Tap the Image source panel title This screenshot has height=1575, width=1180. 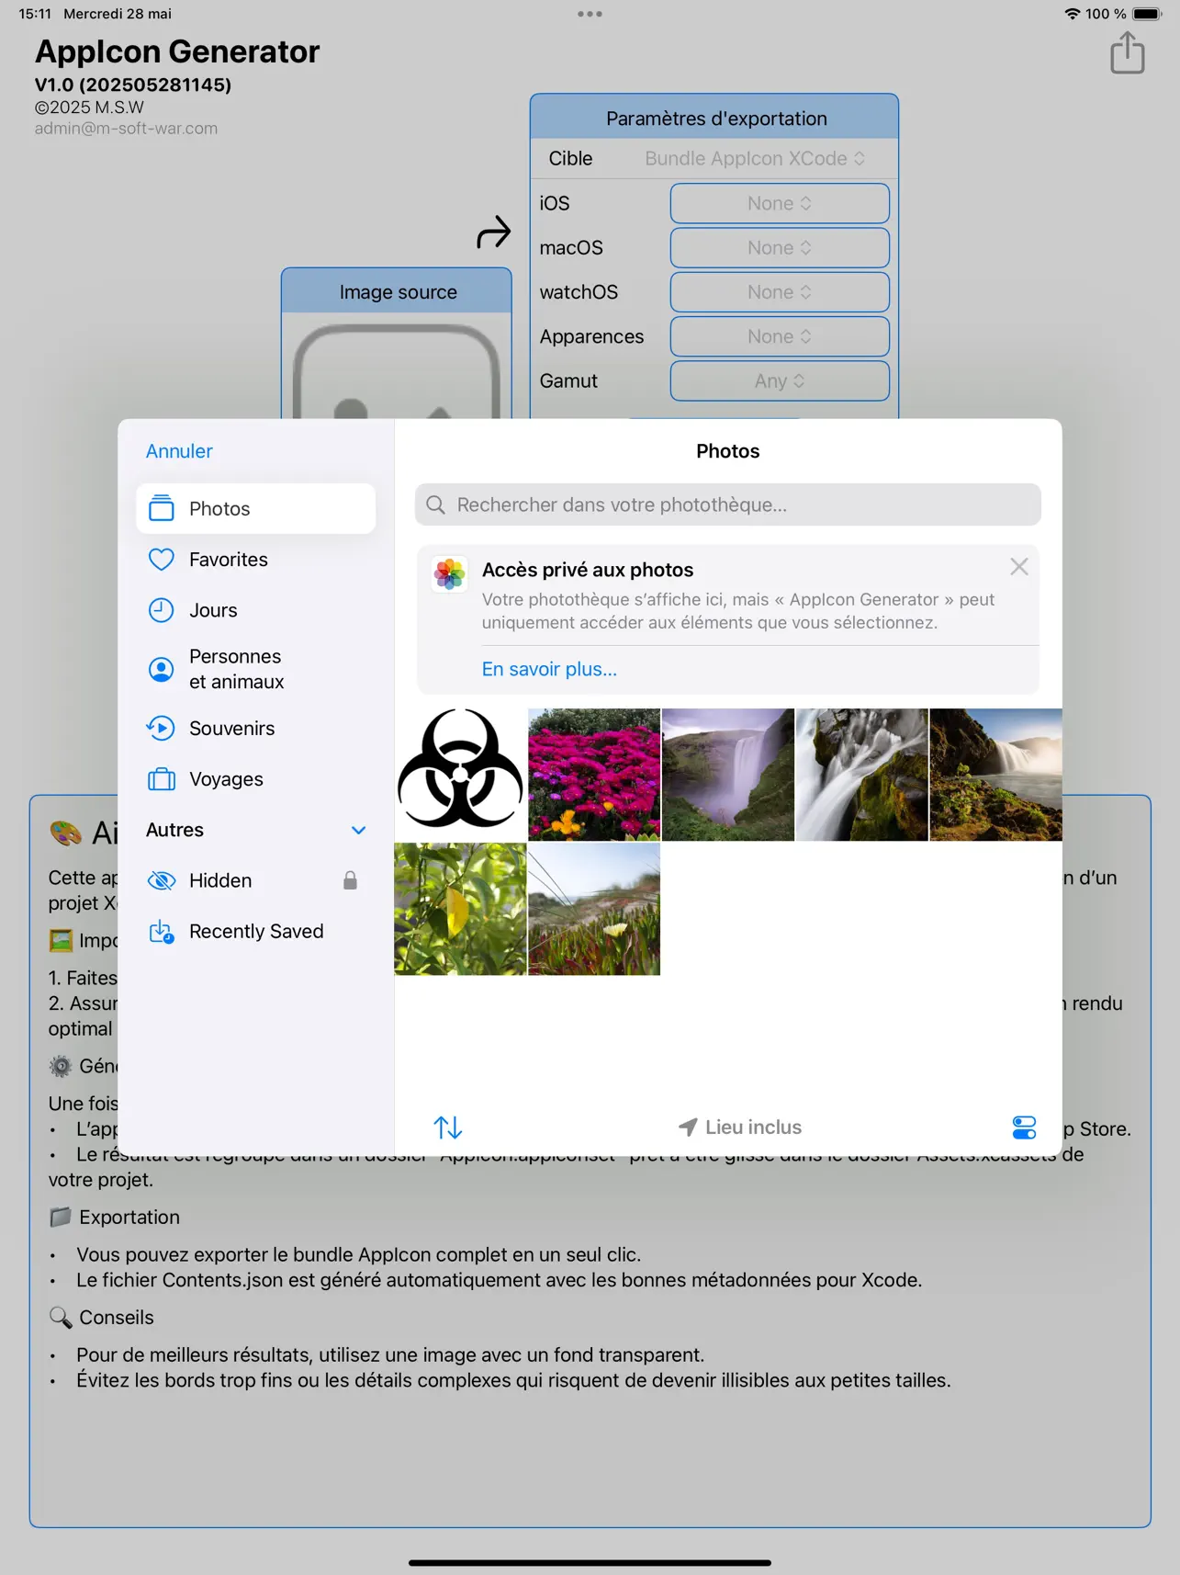pyautogui.click(x=398, y=292)
